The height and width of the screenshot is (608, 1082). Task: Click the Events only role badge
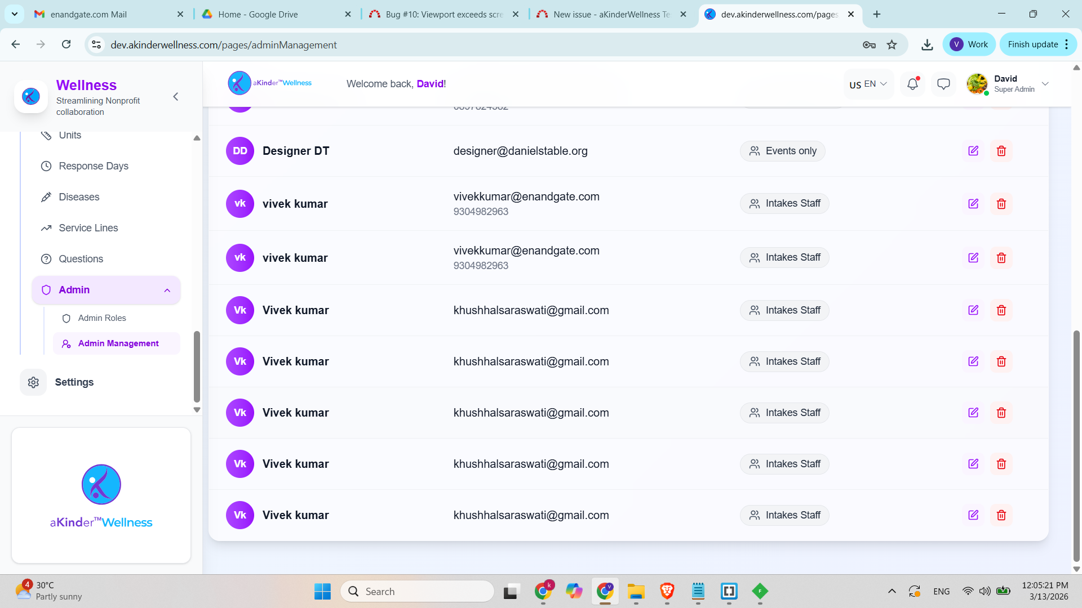pos(782,151)
